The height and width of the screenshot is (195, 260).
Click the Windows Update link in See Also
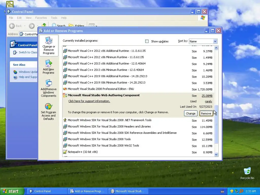click(28, 72)
